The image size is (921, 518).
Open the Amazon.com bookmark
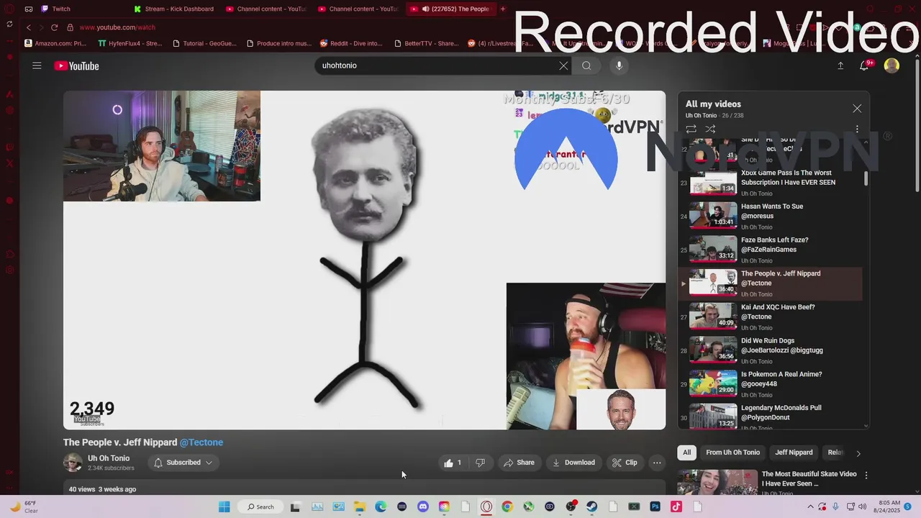[55, 43]
